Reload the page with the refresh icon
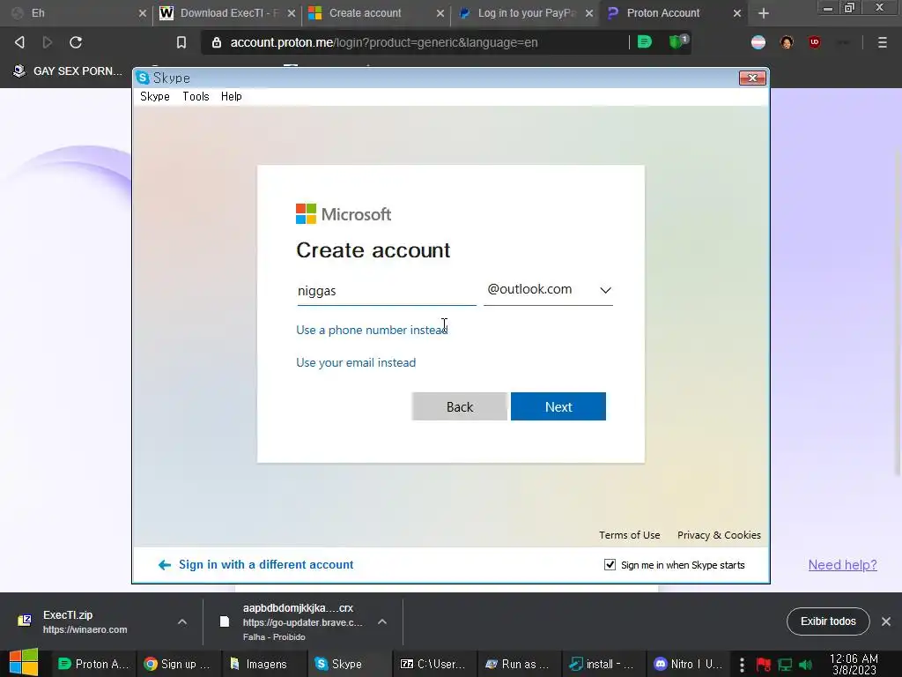Viewport: 902px width, 677px height. coord(76,42)
